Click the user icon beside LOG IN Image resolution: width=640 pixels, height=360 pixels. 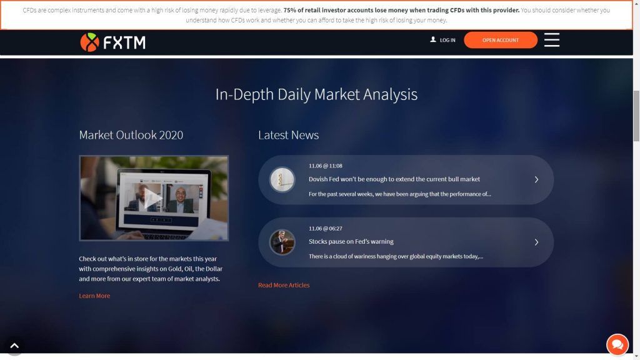click(433, 39)
